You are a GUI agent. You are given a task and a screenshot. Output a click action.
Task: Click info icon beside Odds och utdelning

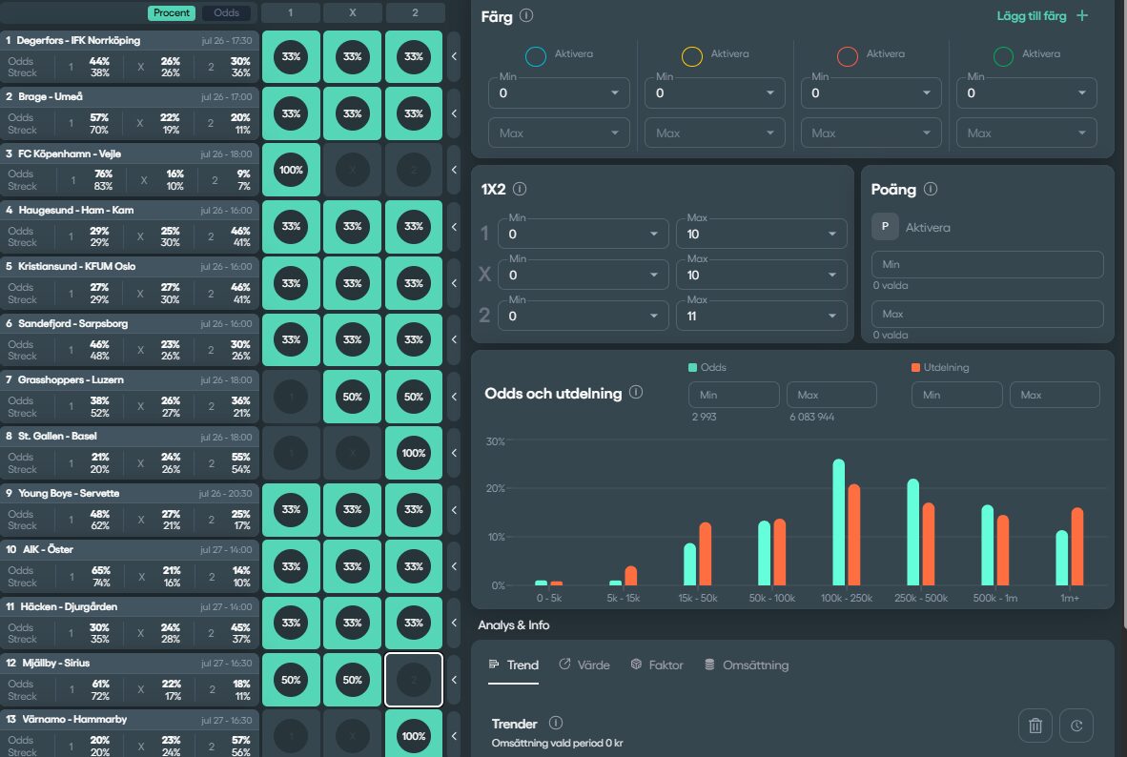click(636, 392)
